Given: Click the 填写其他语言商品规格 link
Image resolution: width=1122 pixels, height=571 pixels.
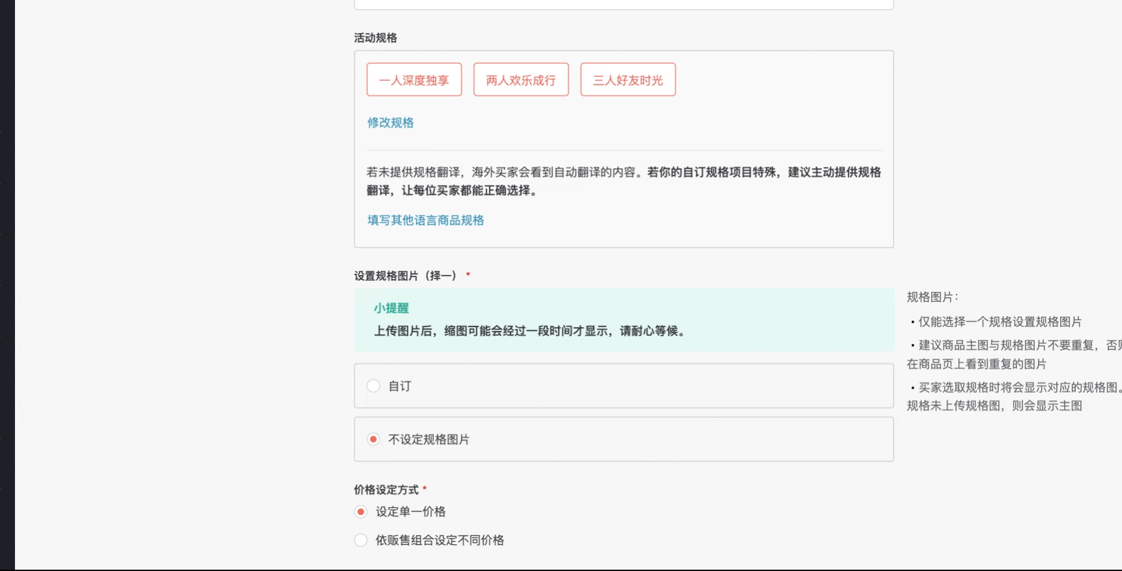Looking at the screenshot, I should click(425, 220).
